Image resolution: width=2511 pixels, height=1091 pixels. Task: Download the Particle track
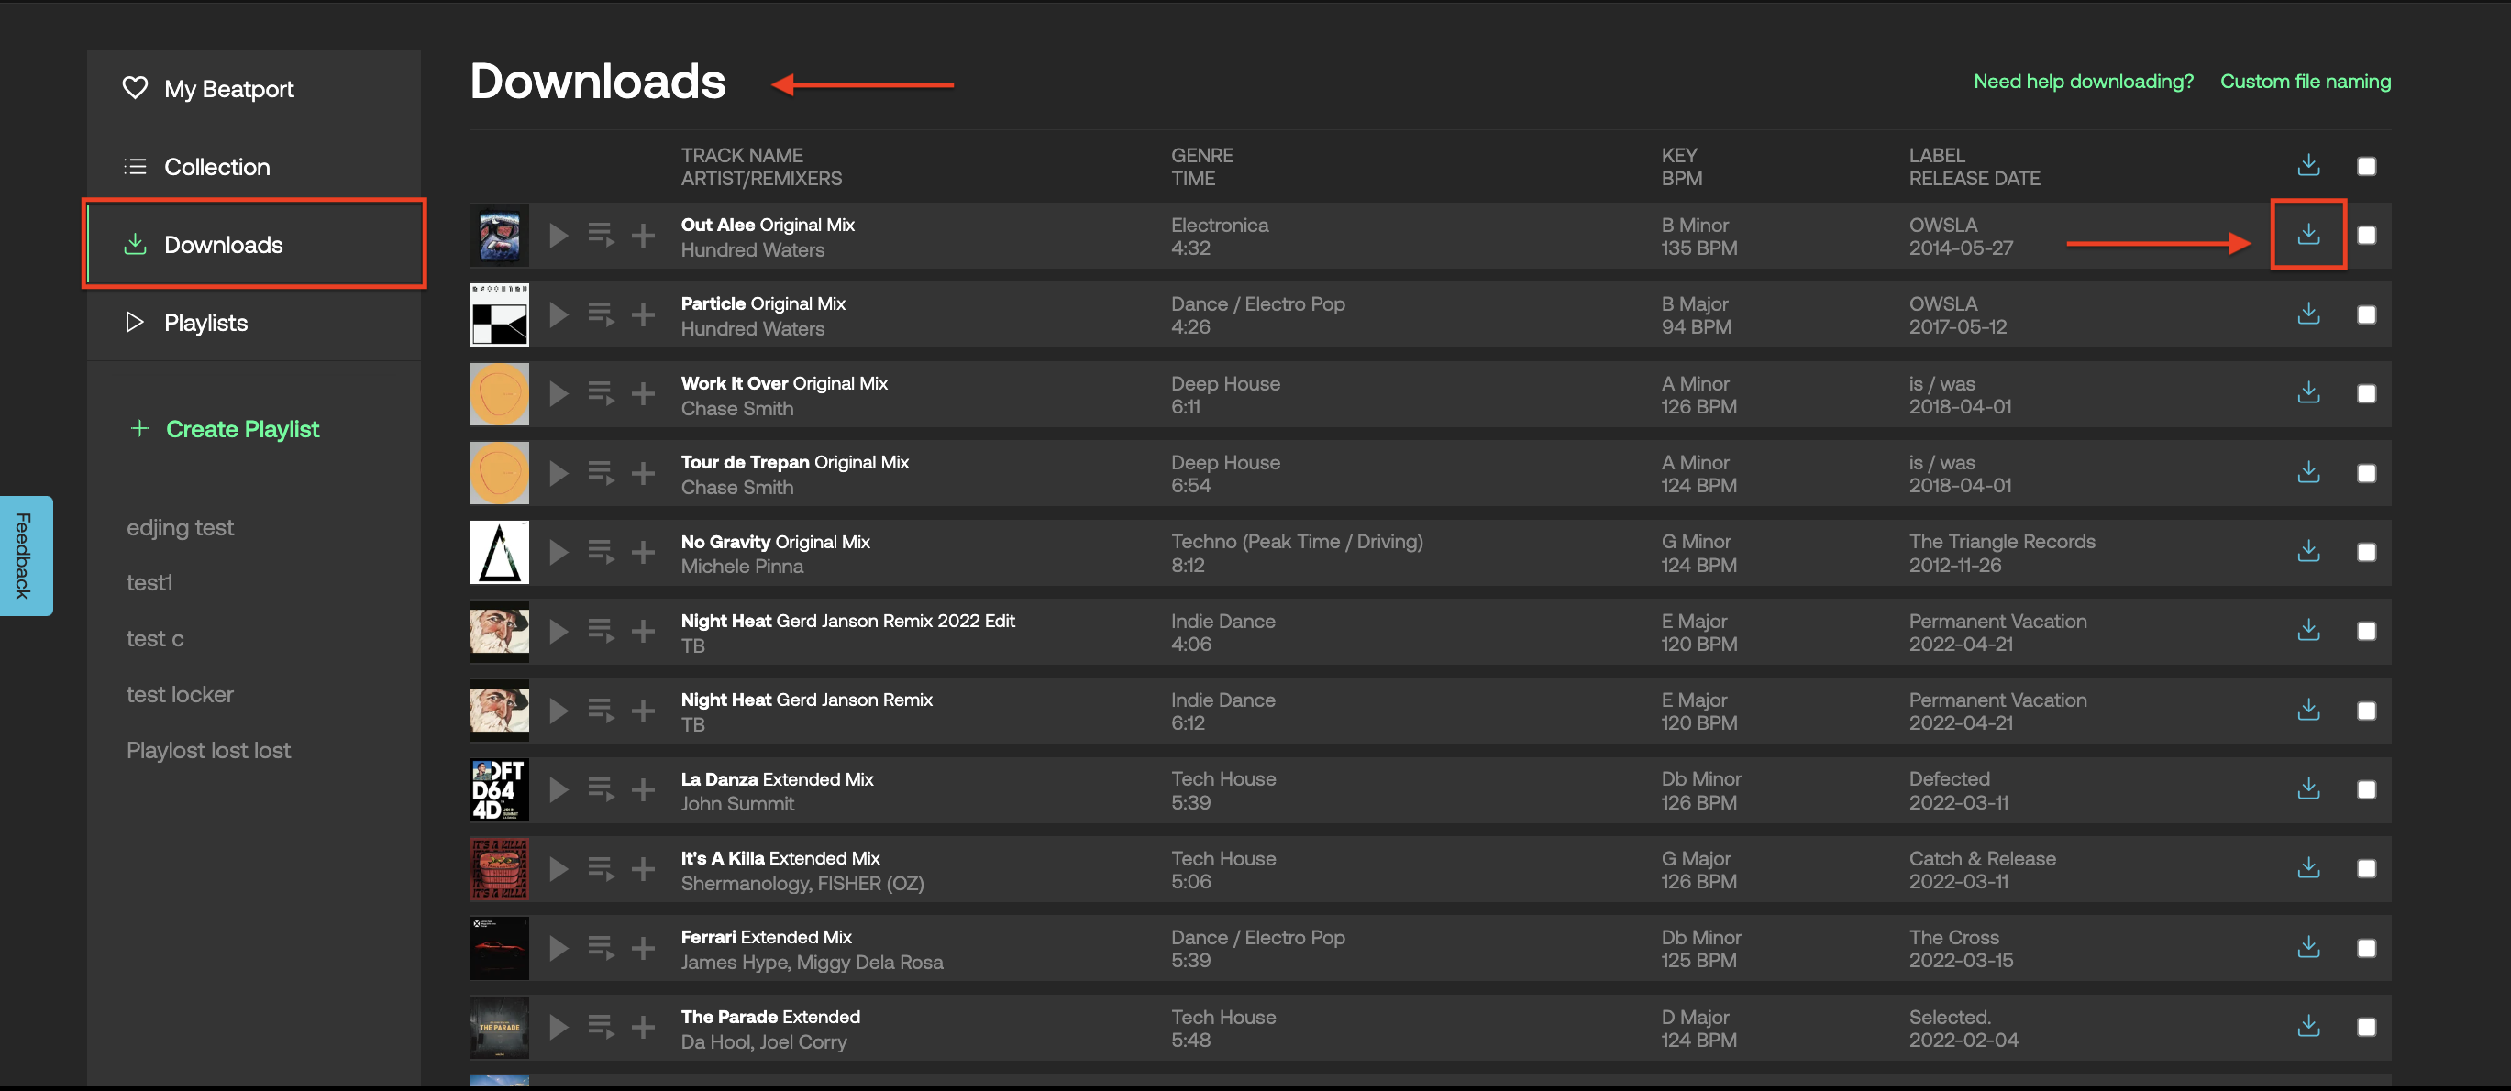coord(2307,314)
